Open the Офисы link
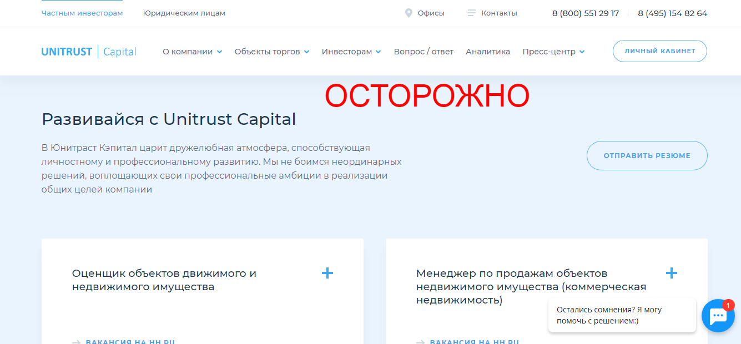The image size is (741, 344). coord(431,13)
